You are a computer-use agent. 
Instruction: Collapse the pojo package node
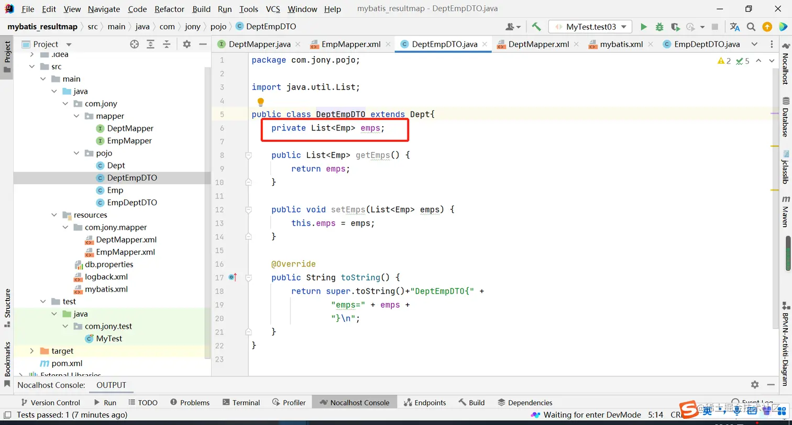77,153
